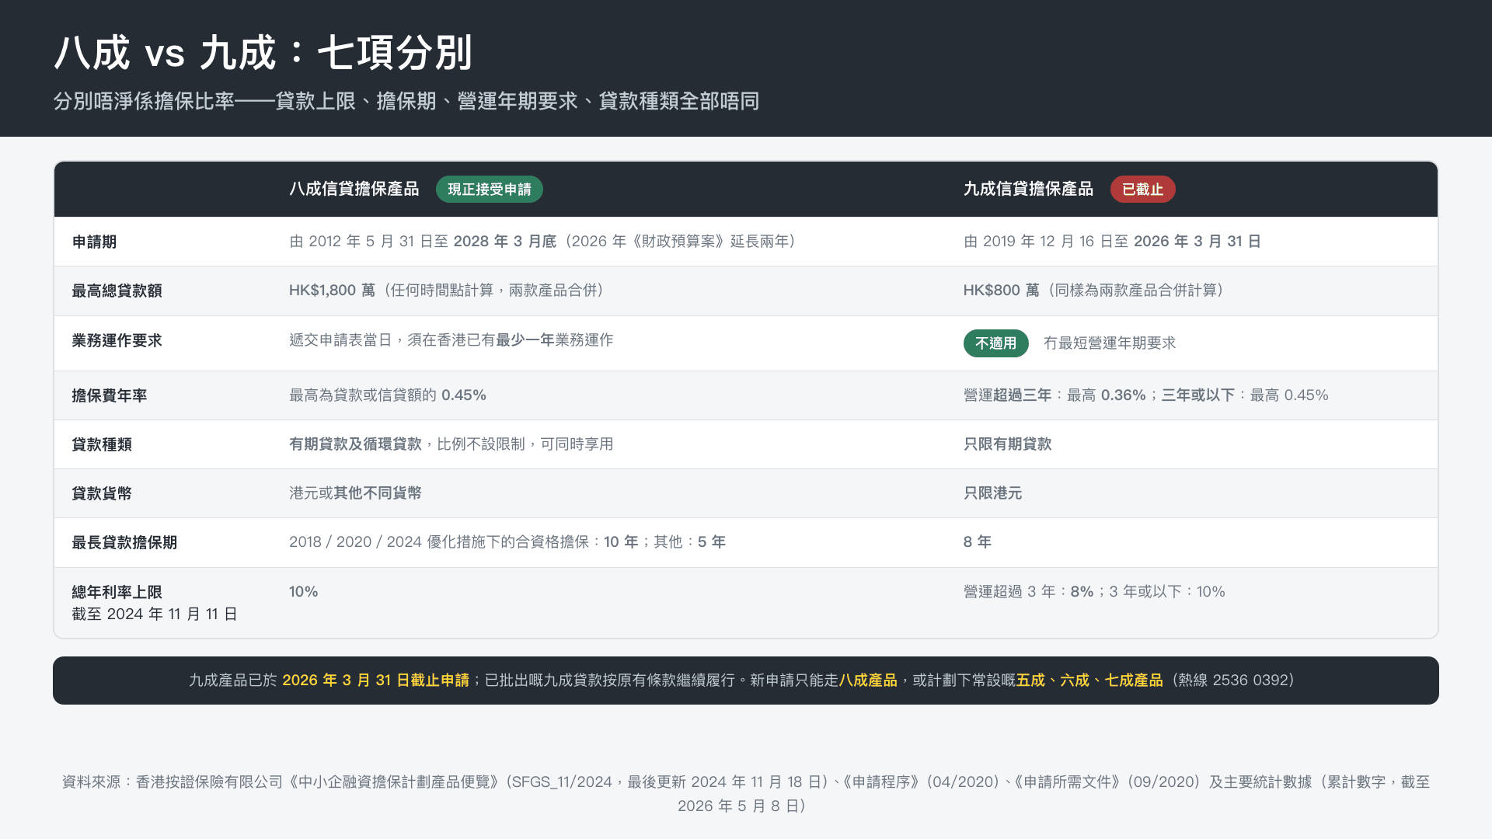Click the 只限有期貸款 cell

pyautogui.click(x=1008, y=444)
